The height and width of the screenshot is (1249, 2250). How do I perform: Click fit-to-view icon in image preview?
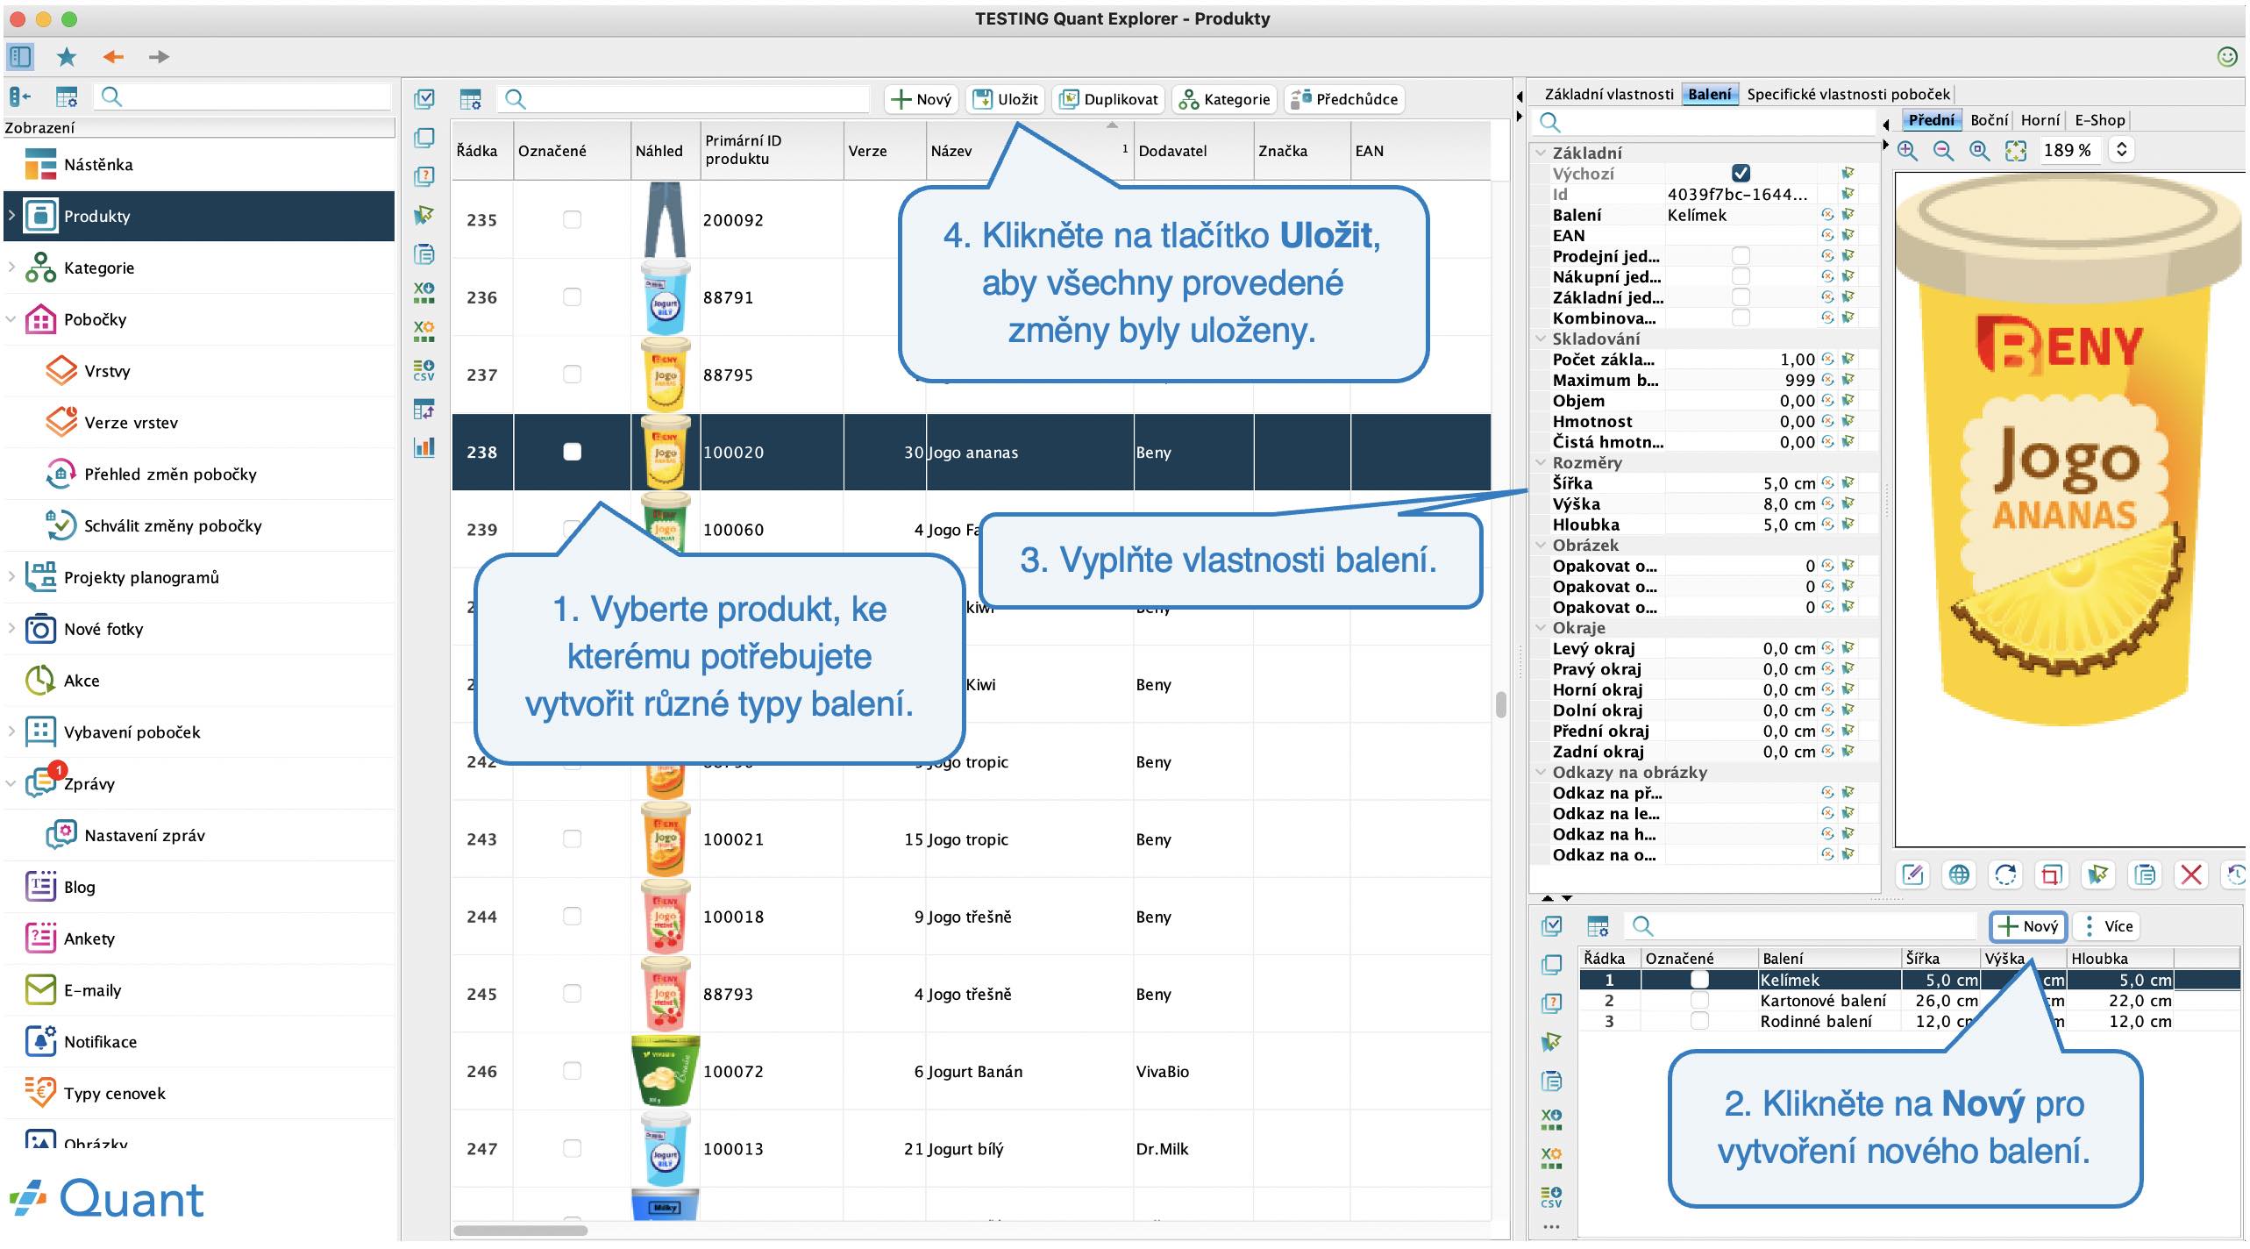tap(2016, 150)
